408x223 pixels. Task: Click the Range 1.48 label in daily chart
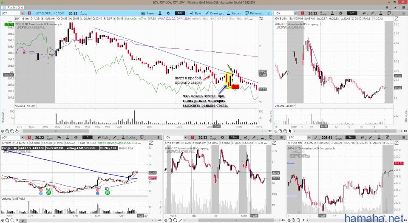tap(9, 148)
